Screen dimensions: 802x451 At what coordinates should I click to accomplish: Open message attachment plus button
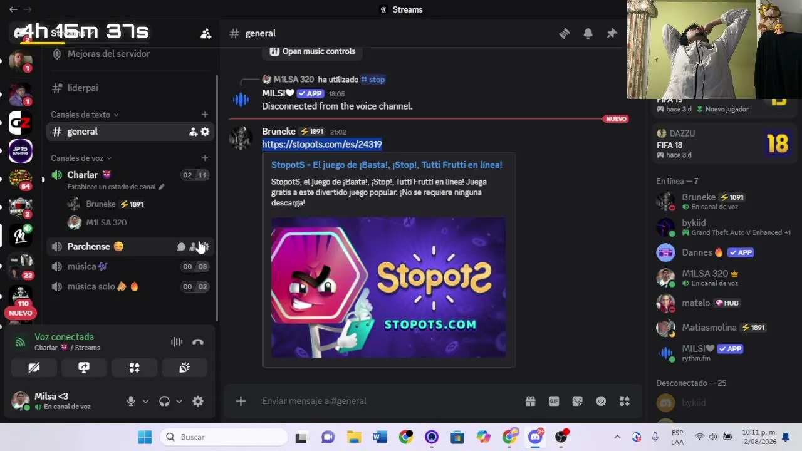(x=241, y=401)
